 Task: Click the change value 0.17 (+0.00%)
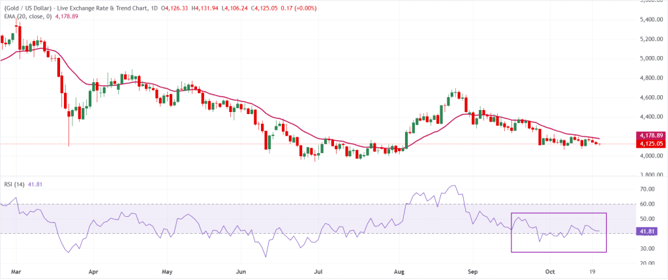299,8
